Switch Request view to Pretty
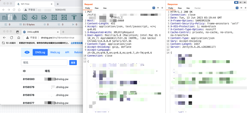 pos(88,8)
